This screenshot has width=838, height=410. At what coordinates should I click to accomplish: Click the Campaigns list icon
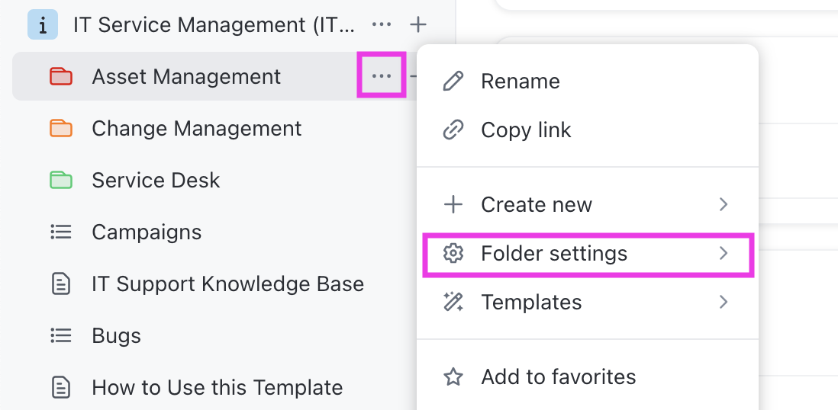tap(61, 232)
